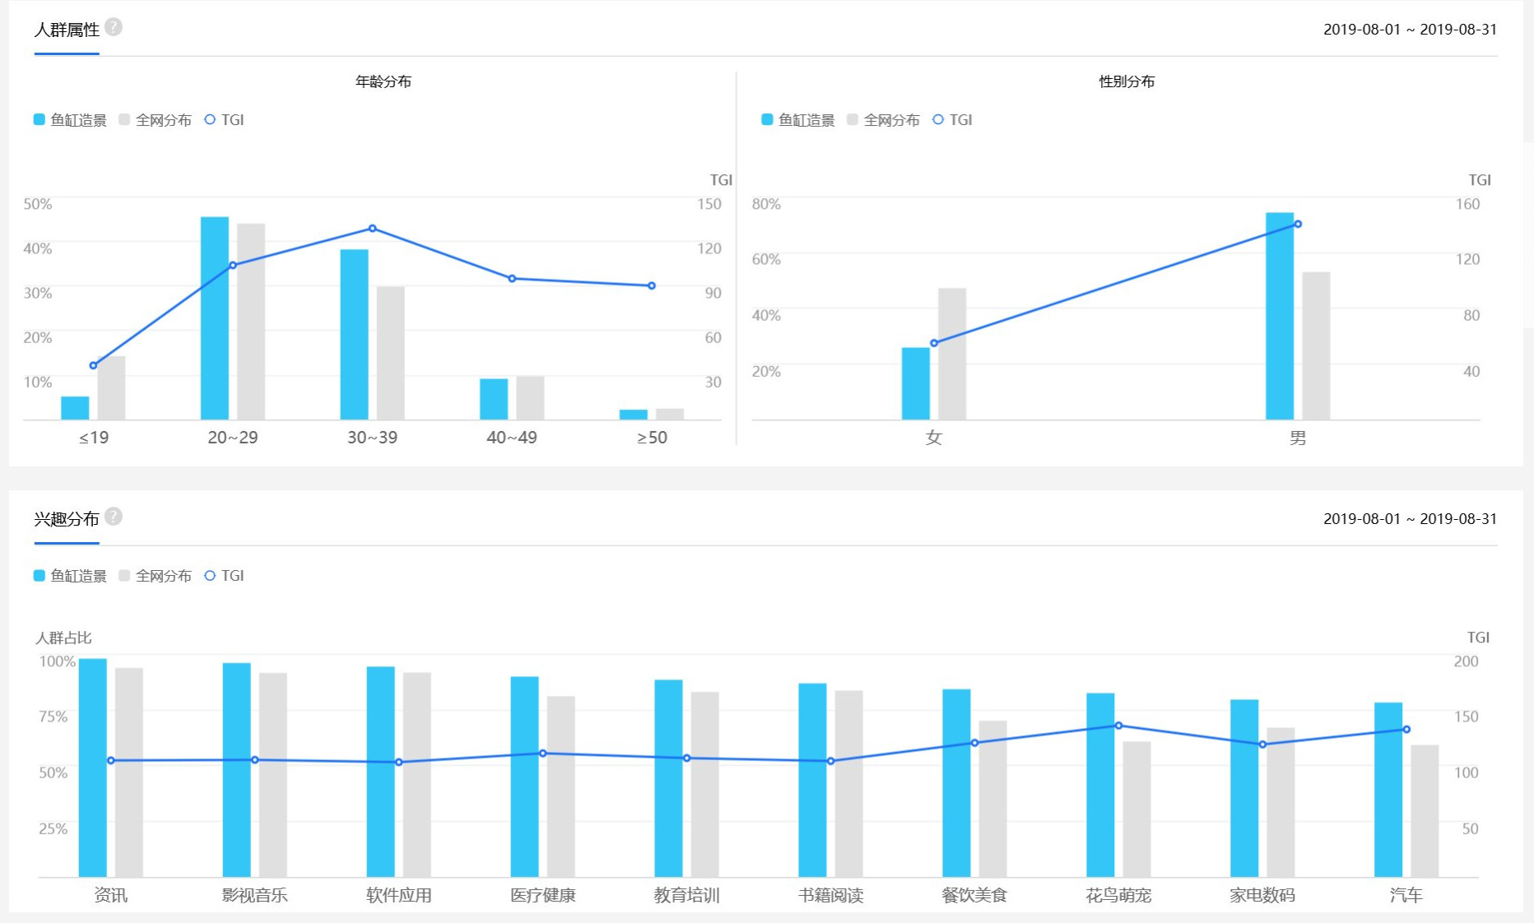This screenshot has height=923, width=1534.
Task: Toggle TGI legend in gender chart
Action: pos(952,120)
